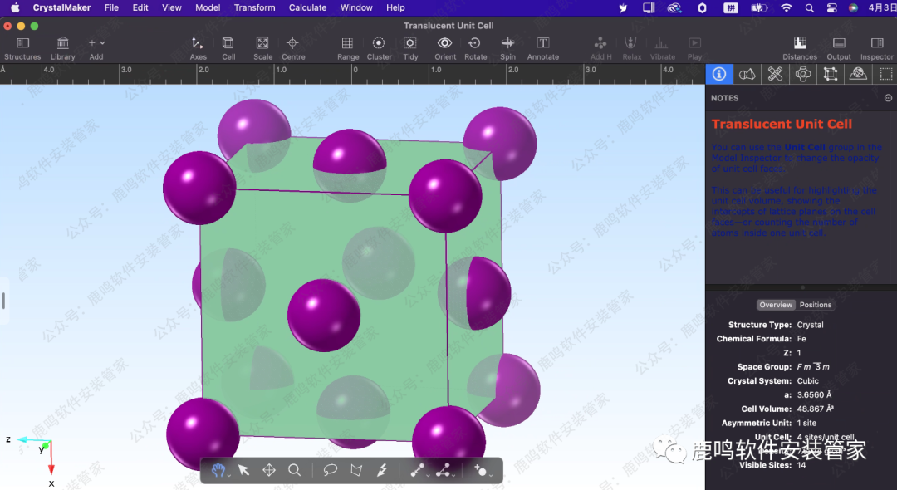Toggle the Output panel

pyautogui.click(x=839, y=43)
